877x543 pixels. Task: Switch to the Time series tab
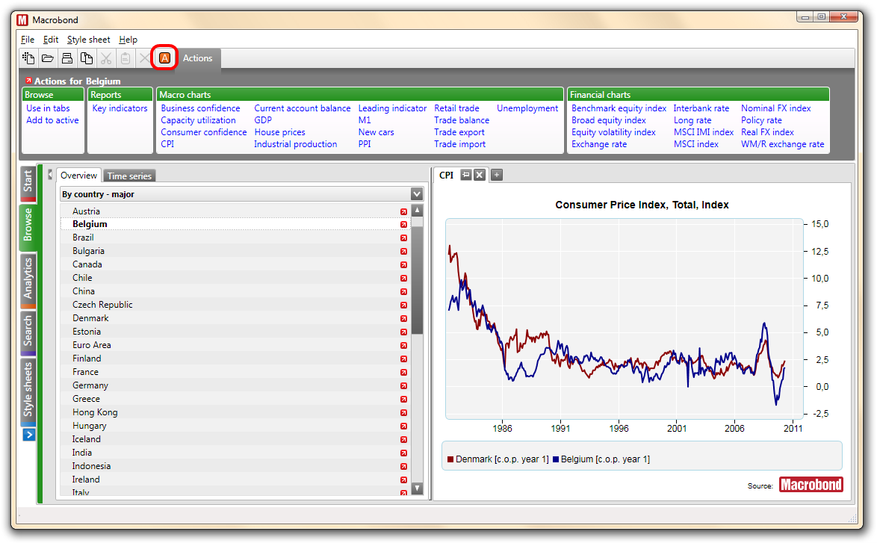[x=129, y=176]
